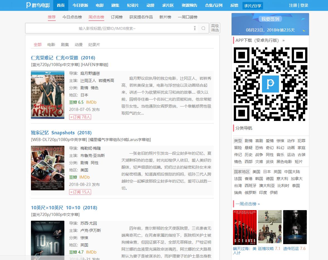The image size is (328, 260).
Task: Open 纪录片 in the top navigation
Action: tap(133, 5)
